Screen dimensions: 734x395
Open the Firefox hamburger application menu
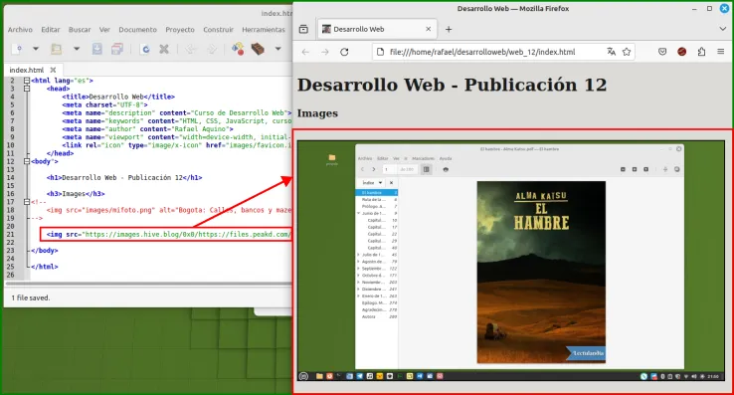pyautogui.click(x=720, y=52)
